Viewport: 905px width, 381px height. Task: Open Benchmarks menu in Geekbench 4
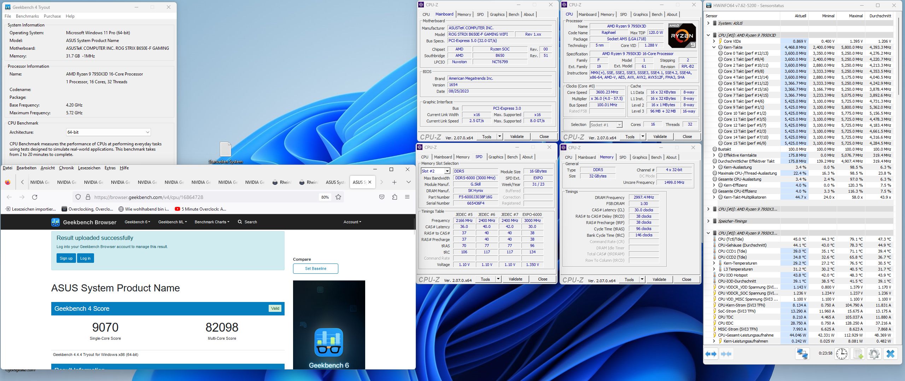(x=27, y=16)
